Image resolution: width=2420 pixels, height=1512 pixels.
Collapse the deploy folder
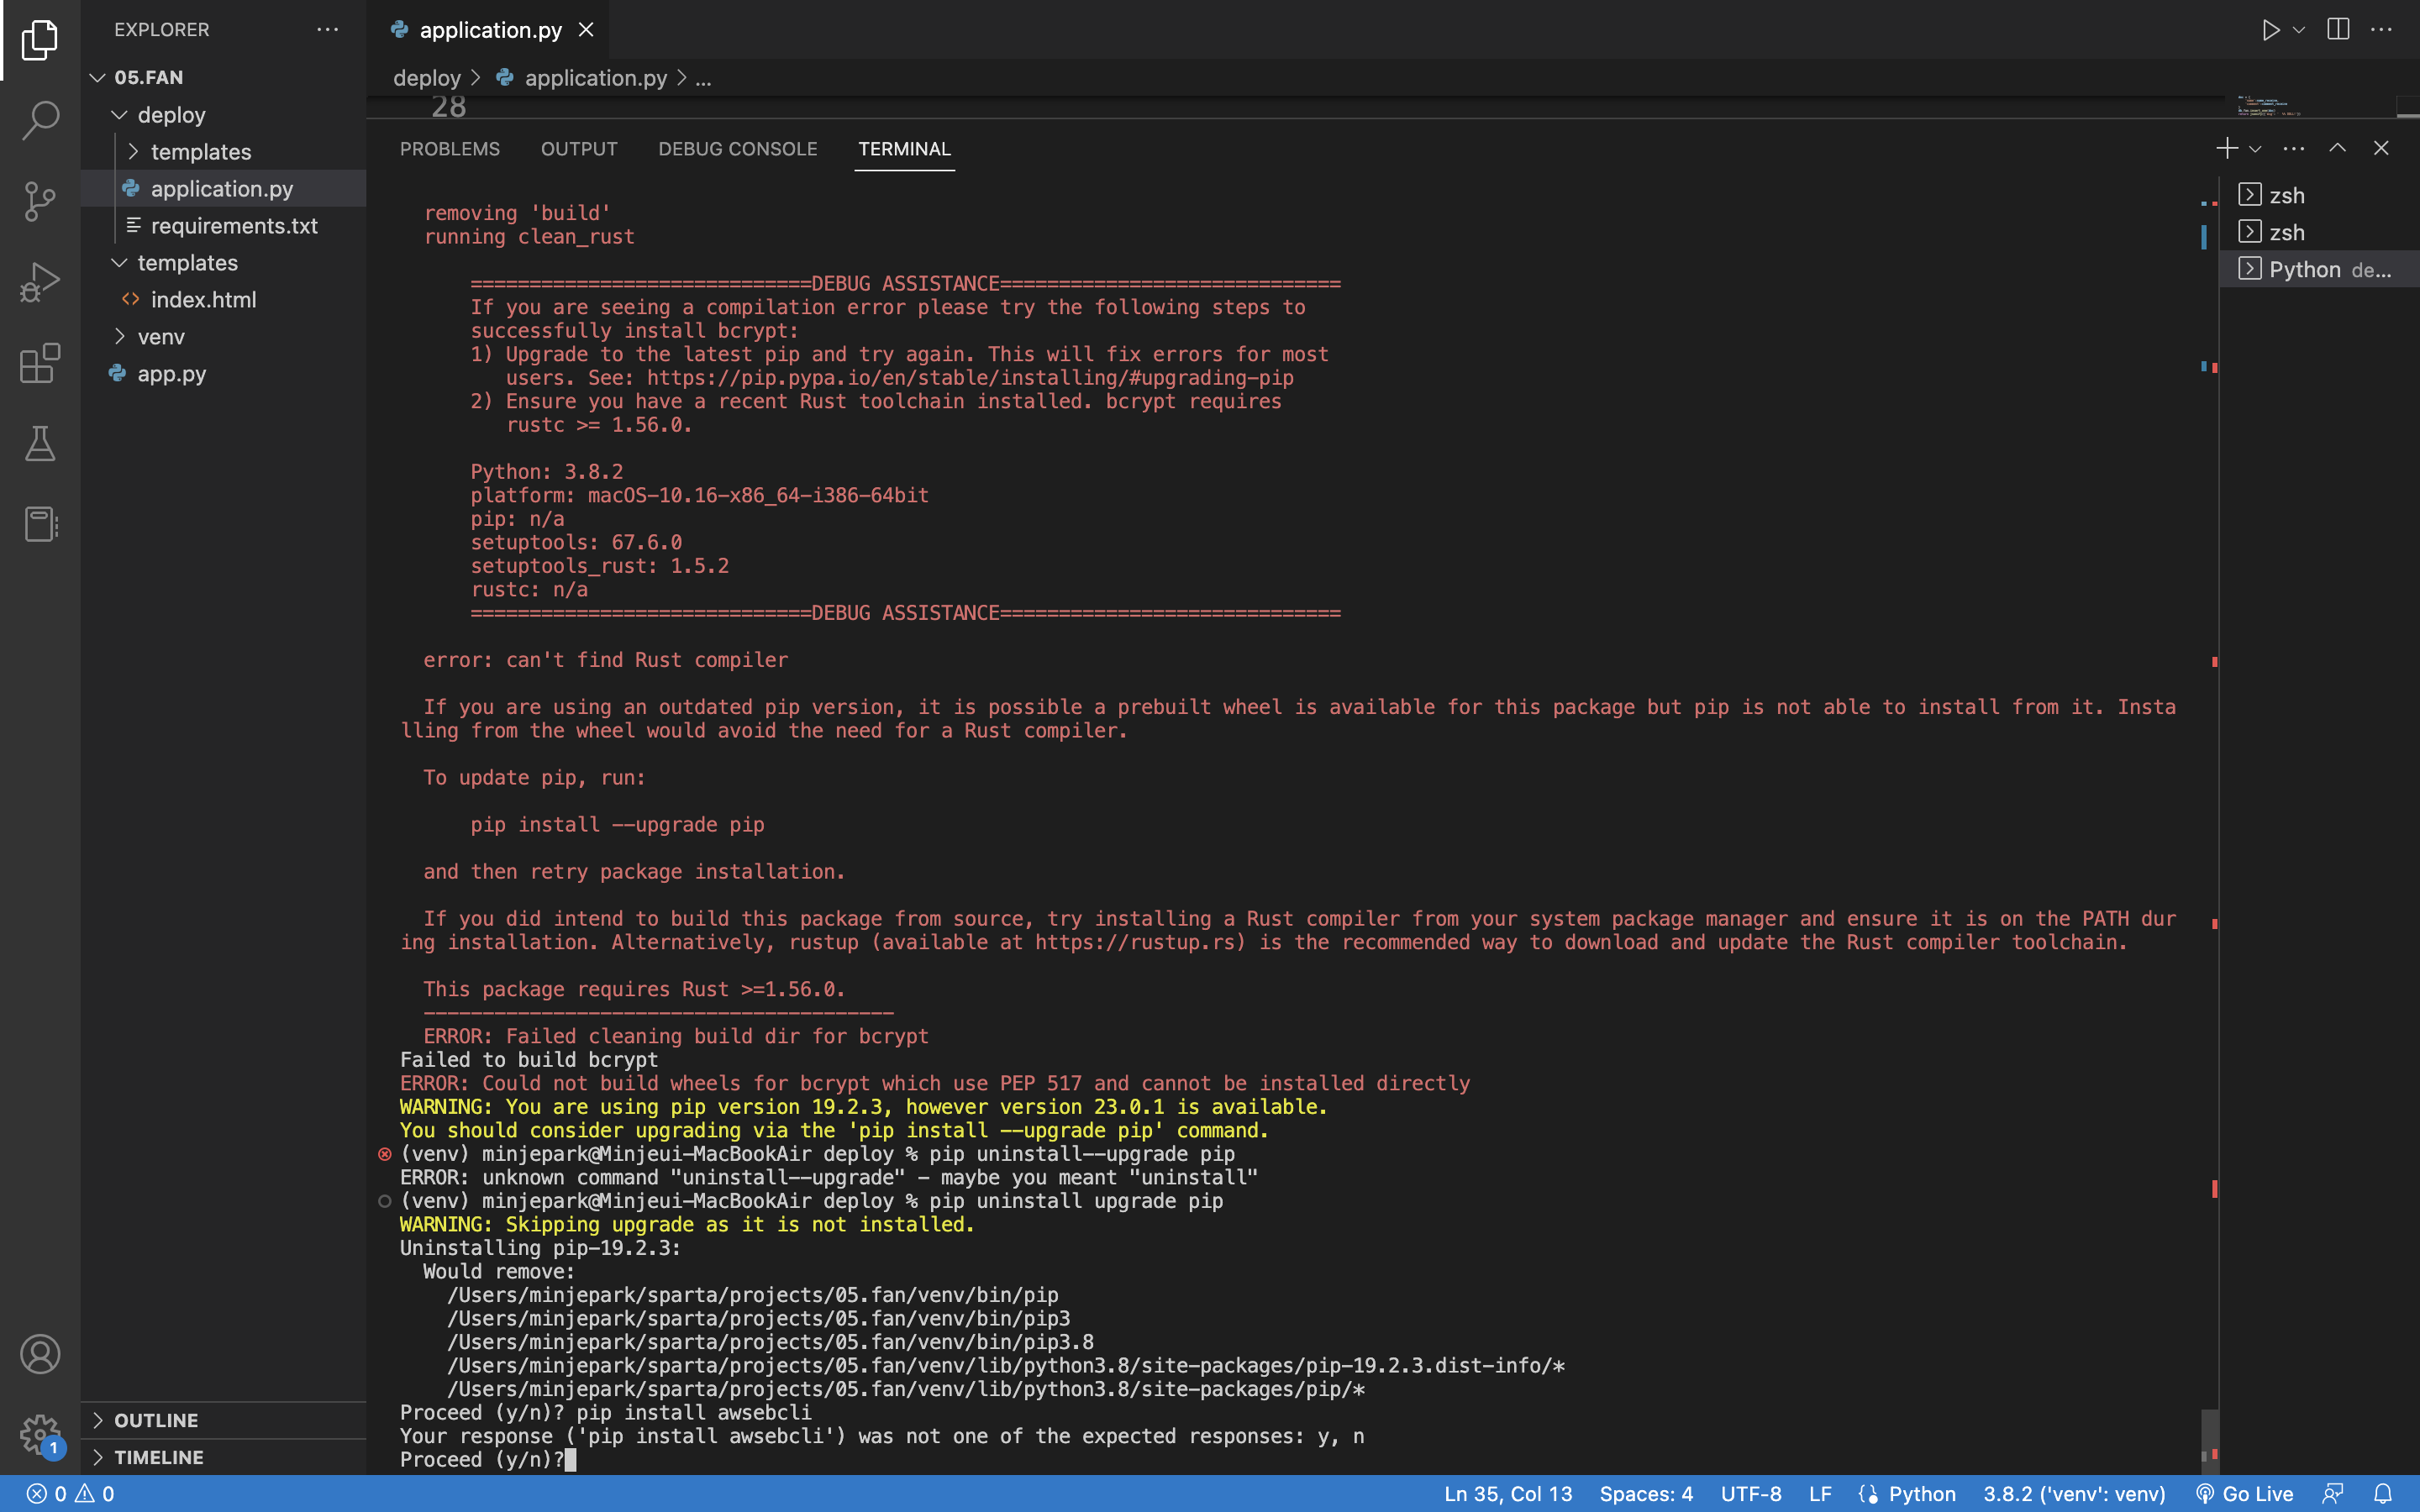[x=224, y=115]
